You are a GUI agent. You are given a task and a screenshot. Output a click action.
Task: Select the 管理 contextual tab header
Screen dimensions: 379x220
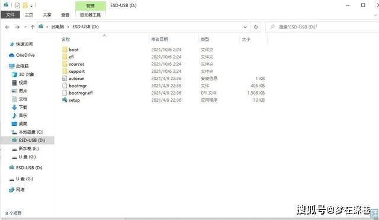pyautogui.click(x=91, y=6)
